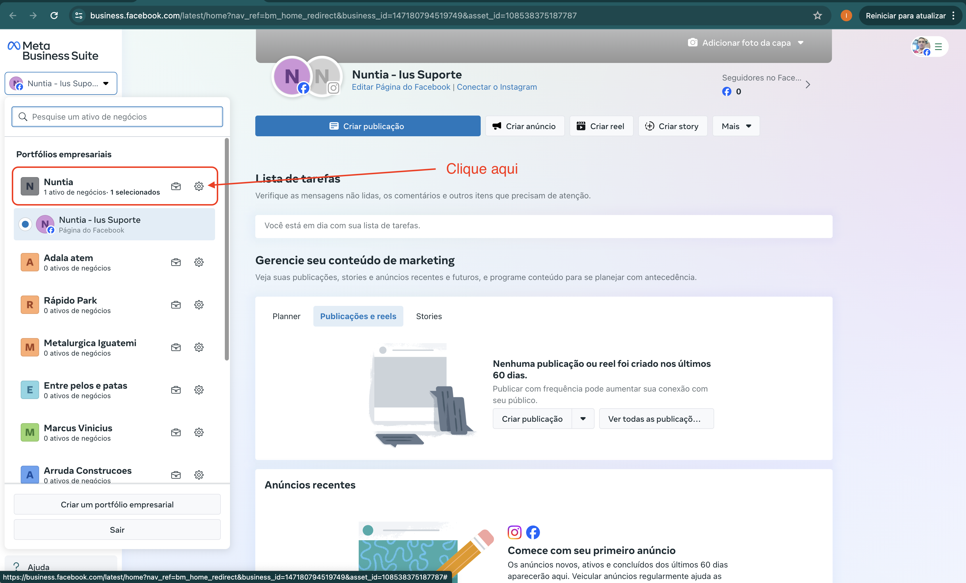The width and height of the screenshot is (966, 583).
Task: Reload the page in the browser
Action: point(54,15)
